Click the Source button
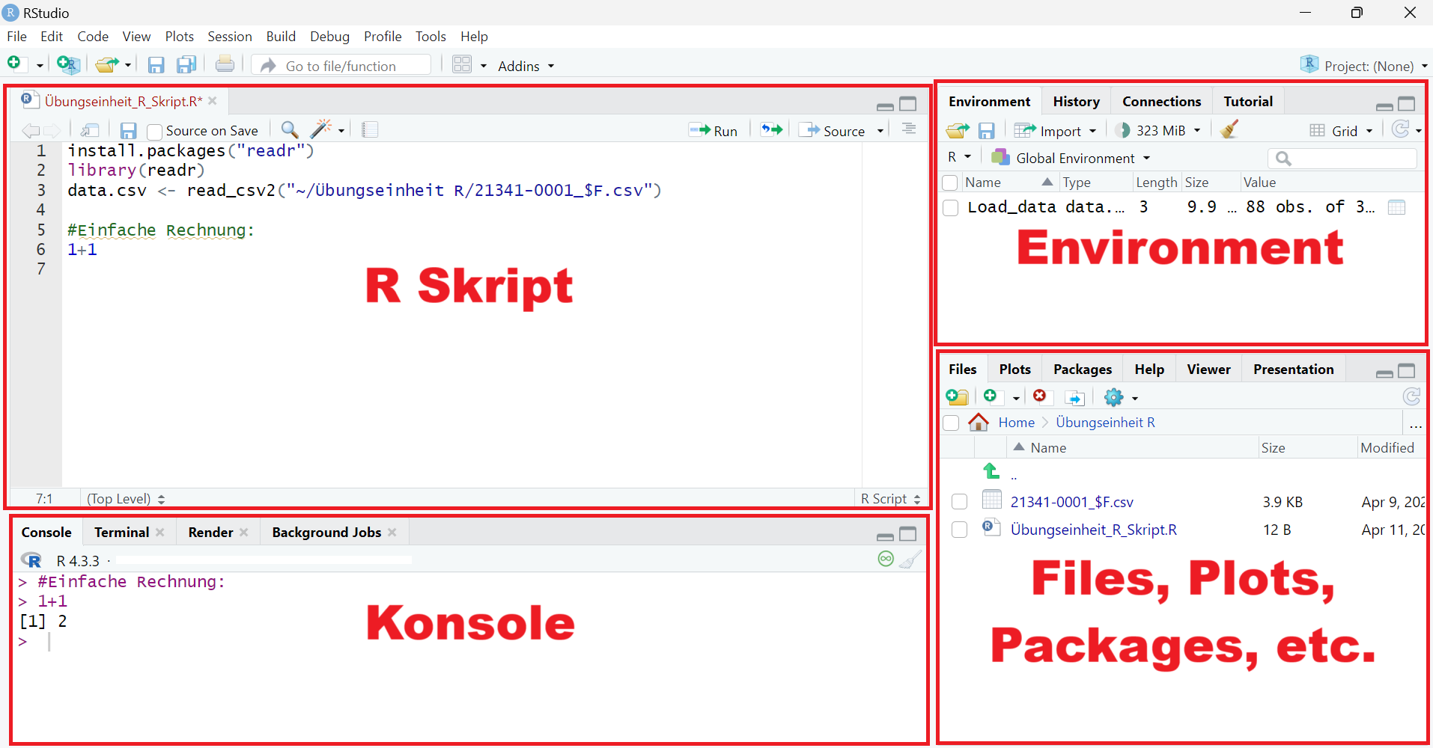The image size is (1433, 748). click(832, 131)
